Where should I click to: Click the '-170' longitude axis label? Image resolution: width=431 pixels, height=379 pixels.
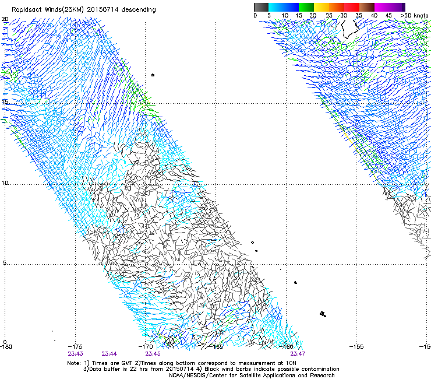(146, 347)
